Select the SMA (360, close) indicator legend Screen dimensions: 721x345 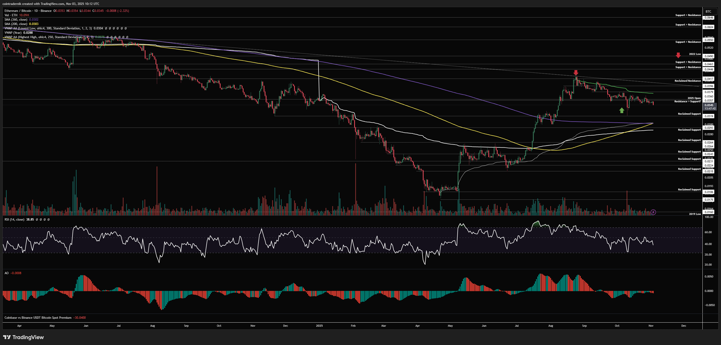pyautogui.click(x=16, y=20)
